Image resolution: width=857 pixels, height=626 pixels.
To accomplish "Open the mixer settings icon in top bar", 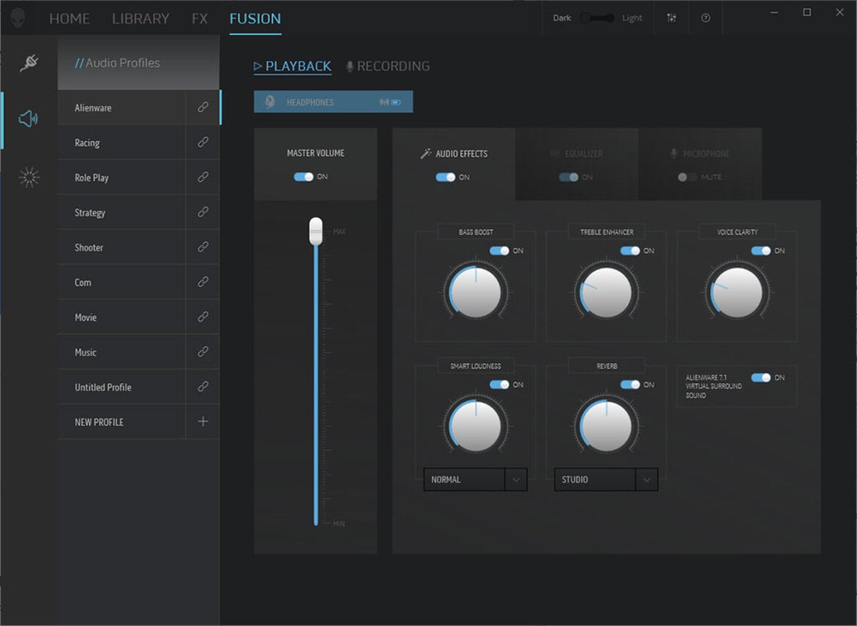I will coord(672,18).
